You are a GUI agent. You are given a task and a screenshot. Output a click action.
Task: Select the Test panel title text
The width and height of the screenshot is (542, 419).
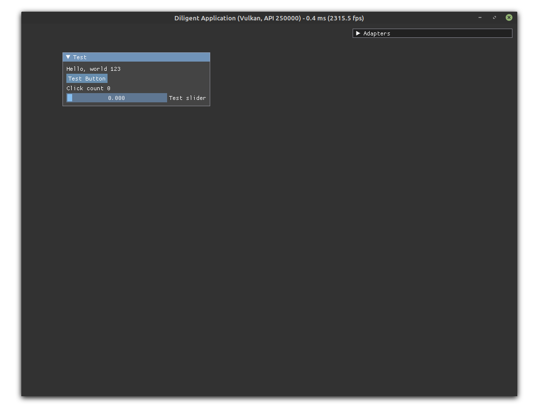80,57
